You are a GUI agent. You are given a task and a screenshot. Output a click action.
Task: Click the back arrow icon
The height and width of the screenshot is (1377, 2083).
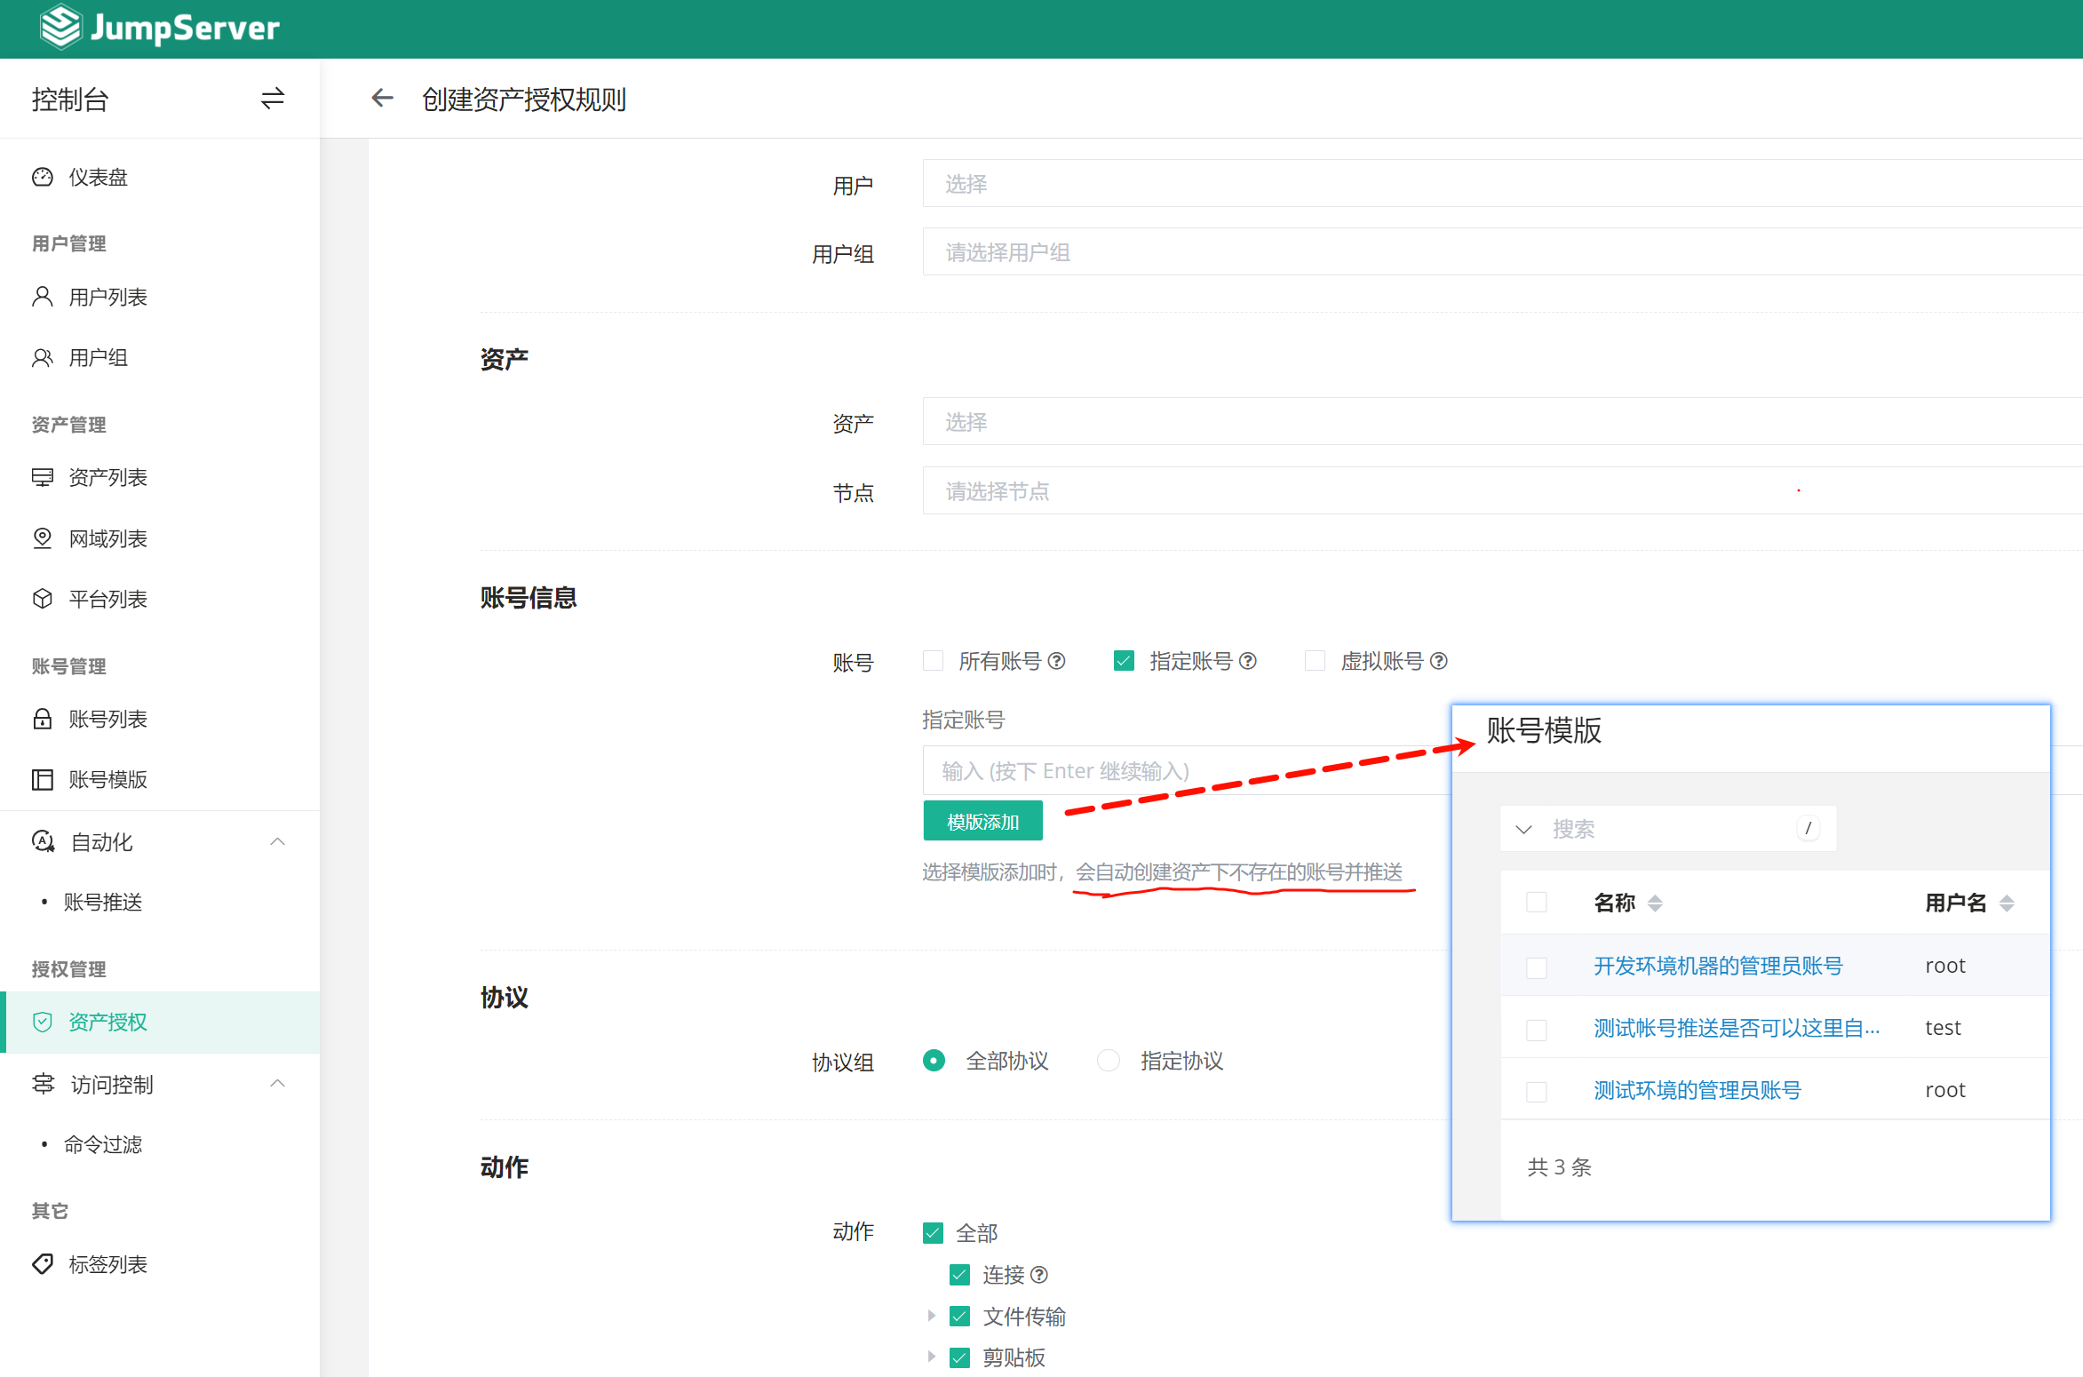[382, 99]
